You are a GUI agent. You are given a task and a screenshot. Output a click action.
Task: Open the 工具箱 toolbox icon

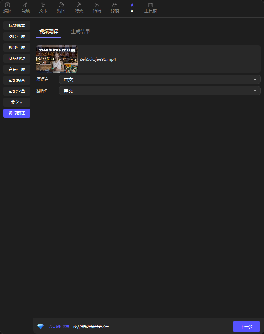(151, 5)
